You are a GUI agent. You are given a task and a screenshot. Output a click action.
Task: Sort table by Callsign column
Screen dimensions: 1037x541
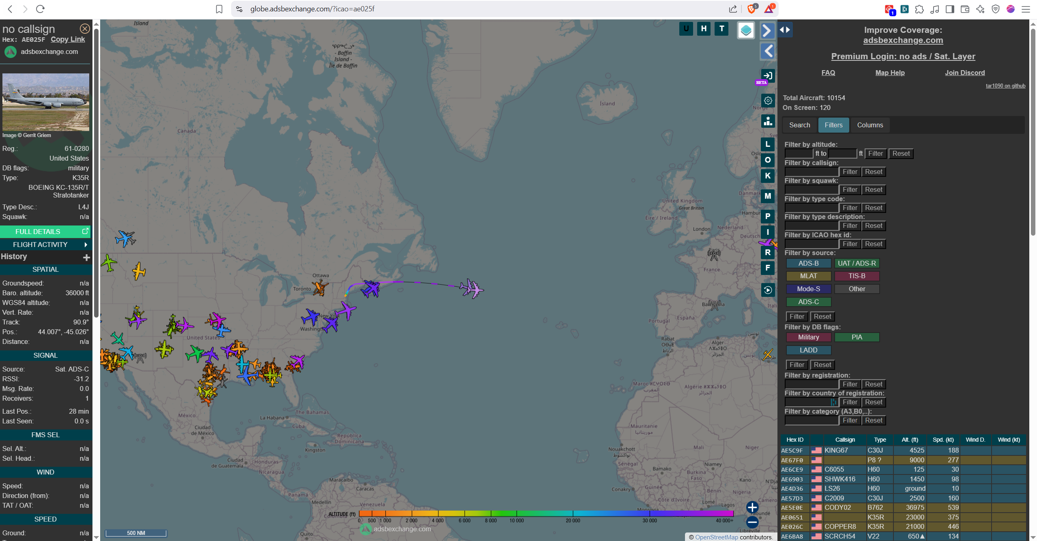coord(845,440)
